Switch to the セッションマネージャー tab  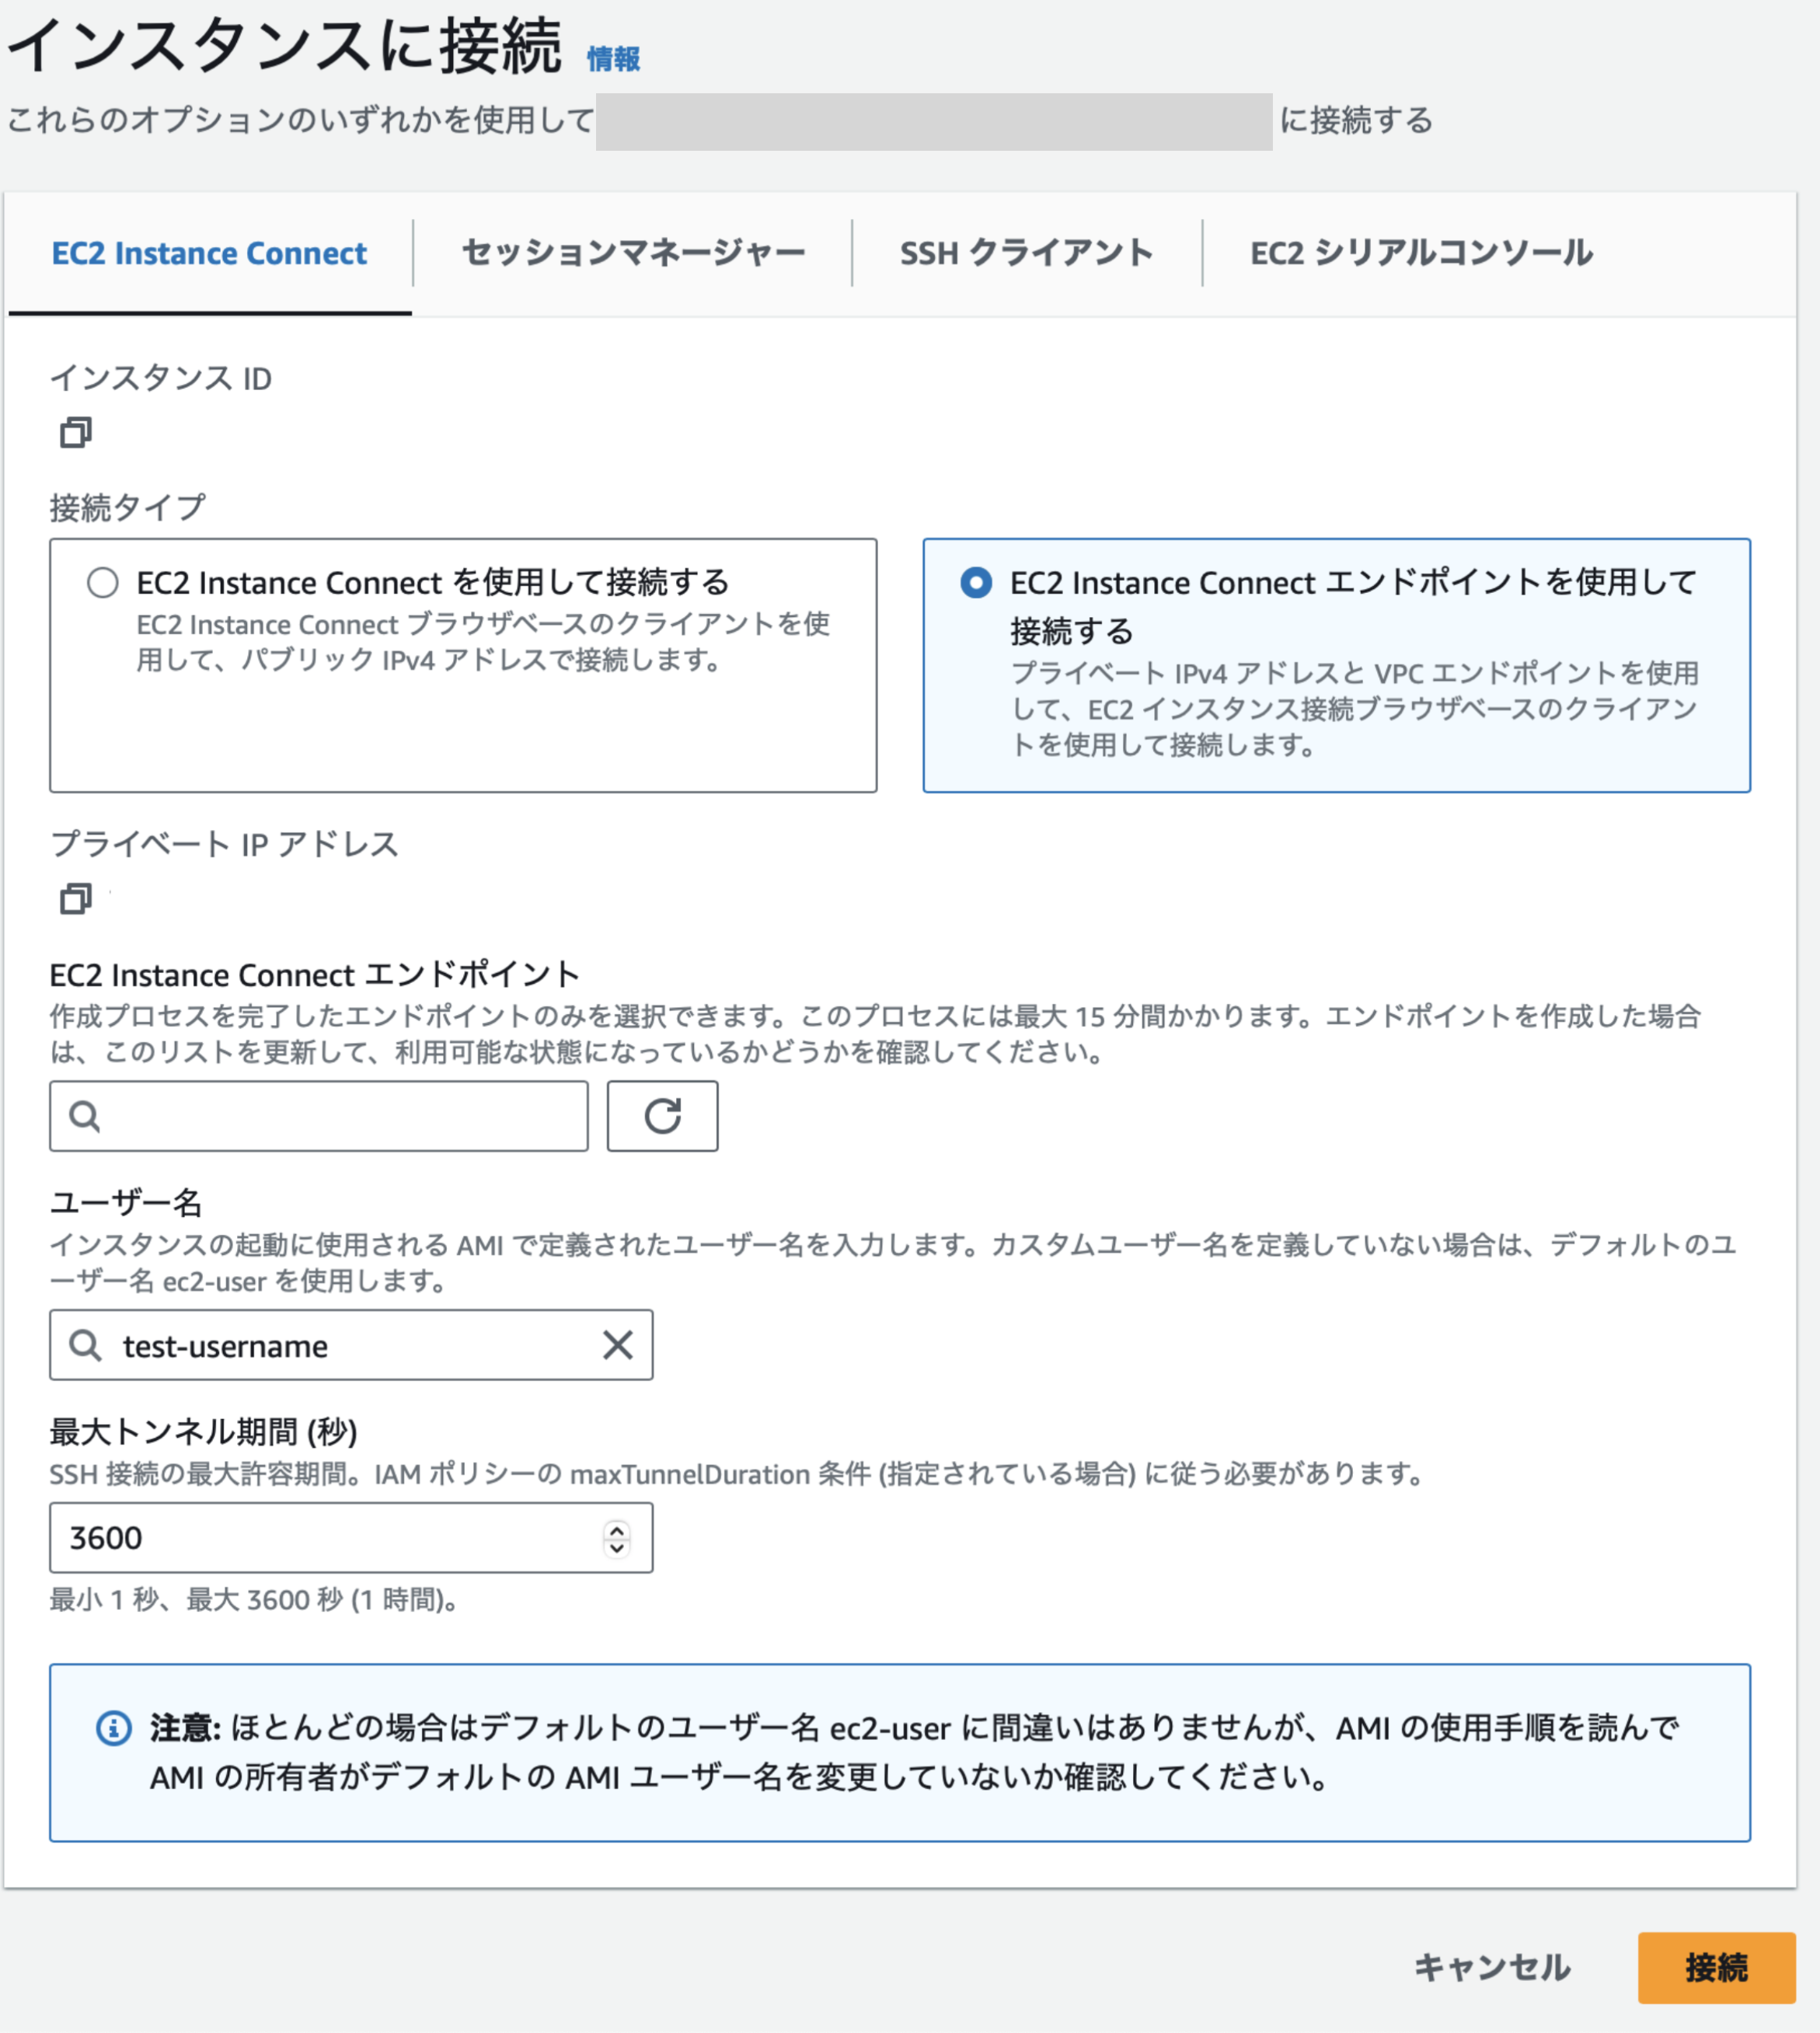(x=632, y=252)
